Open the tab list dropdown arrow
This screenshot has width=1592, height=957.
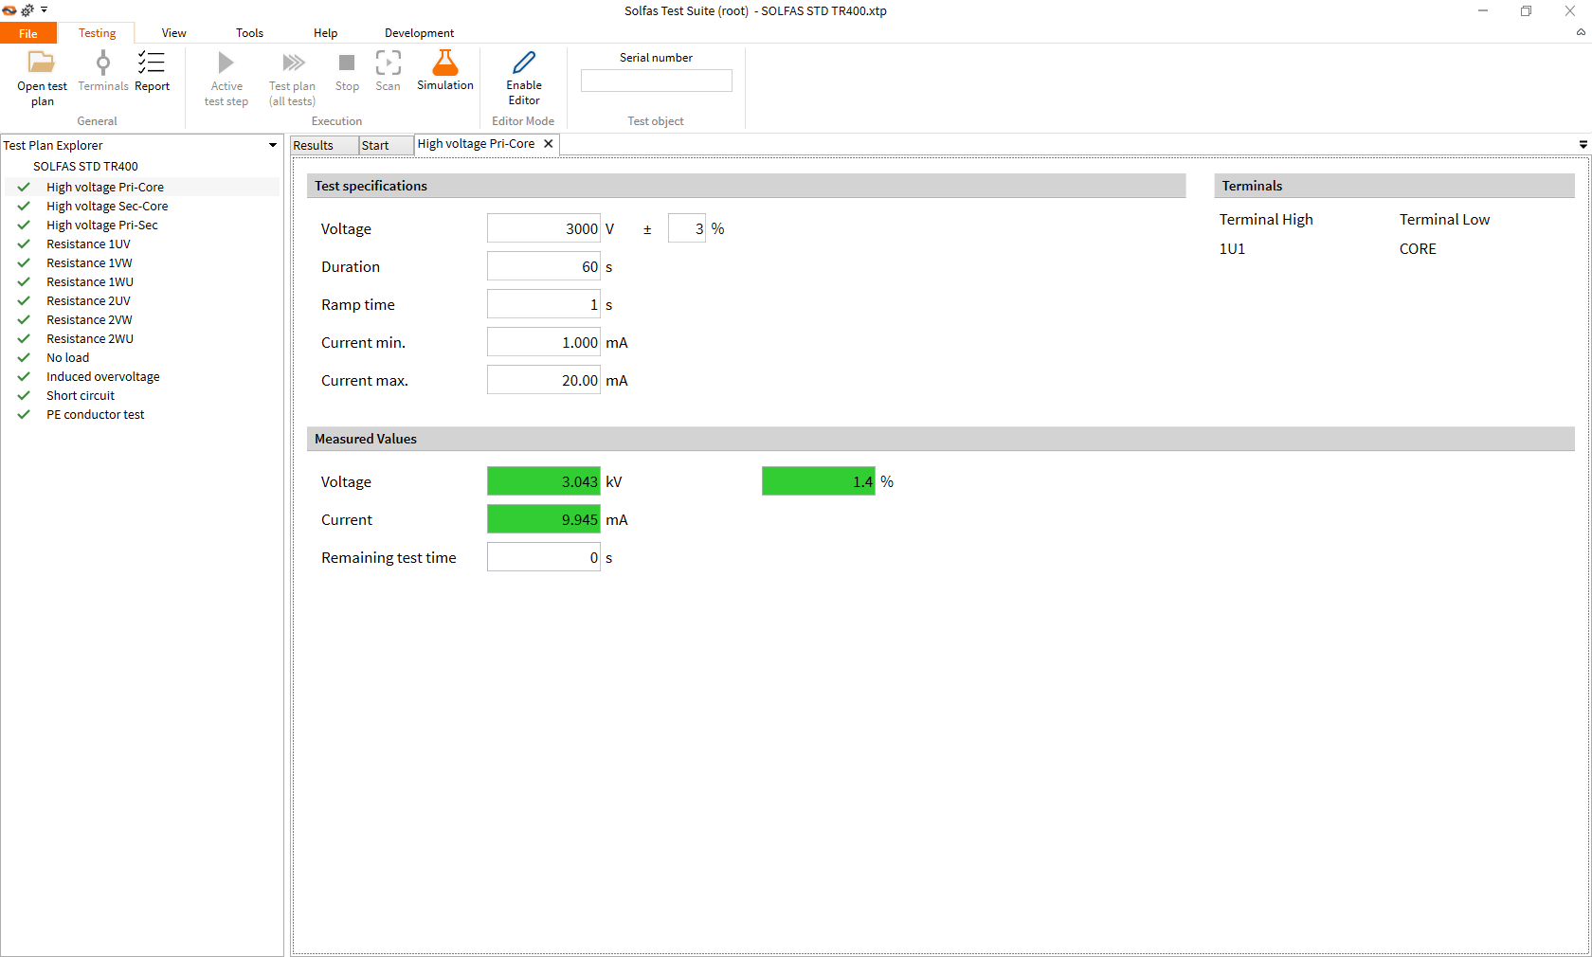[x=1583, y=144]
